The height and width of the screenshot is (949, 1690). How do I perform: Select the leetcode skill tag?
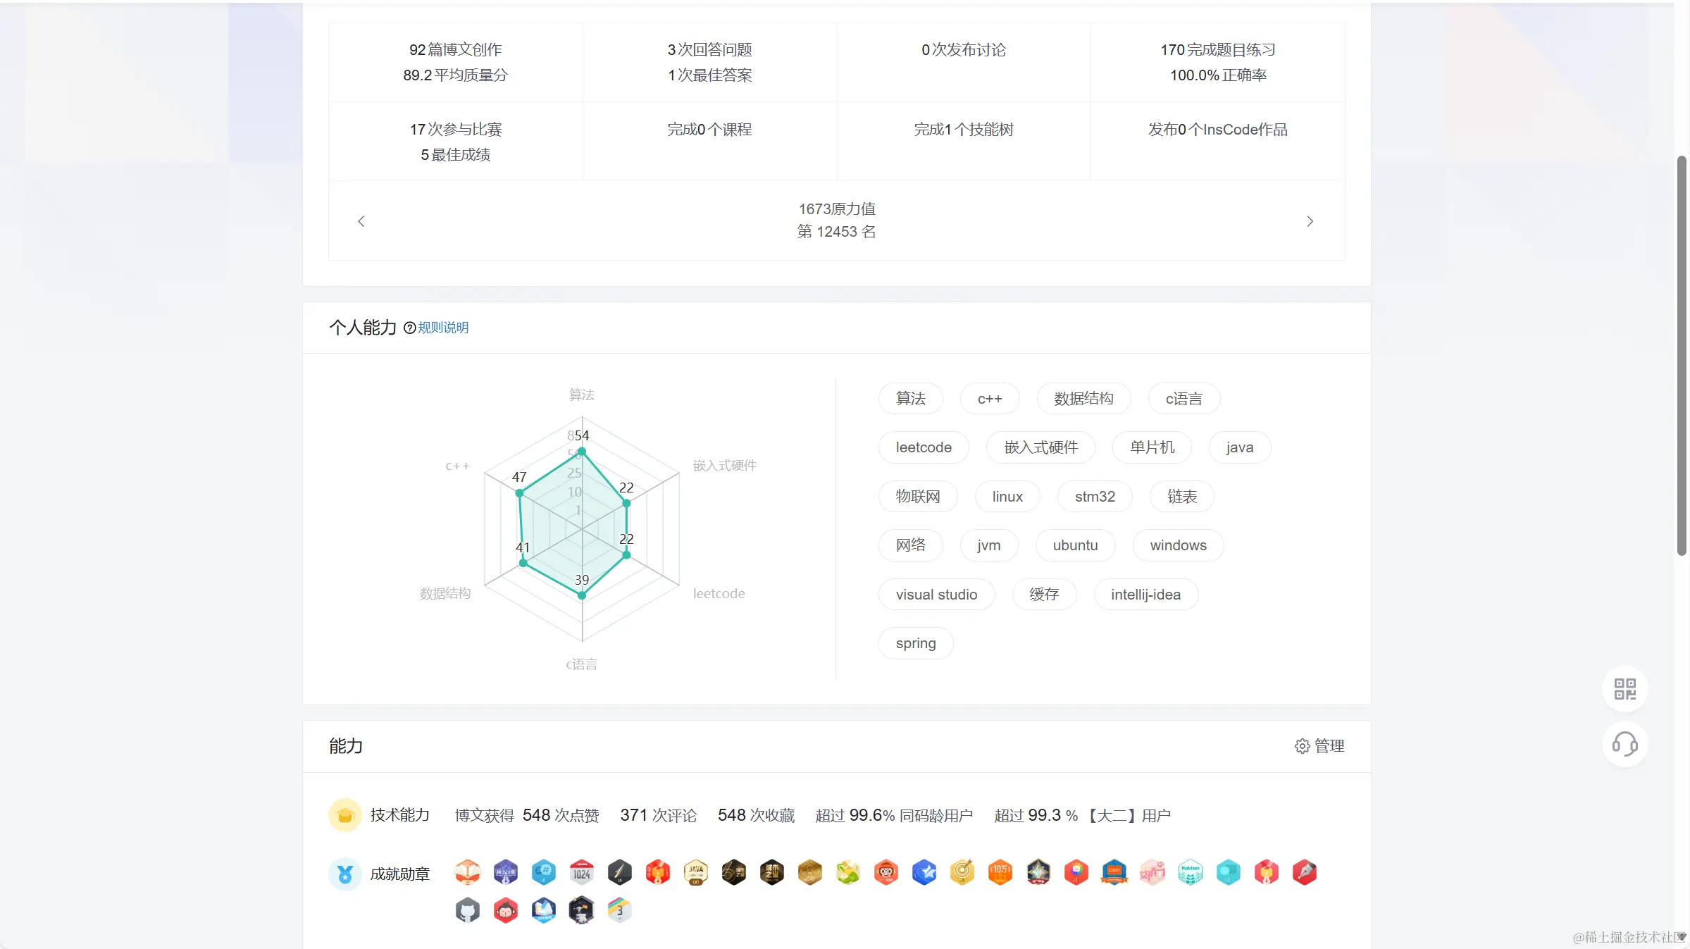click(x=923, y=447)
